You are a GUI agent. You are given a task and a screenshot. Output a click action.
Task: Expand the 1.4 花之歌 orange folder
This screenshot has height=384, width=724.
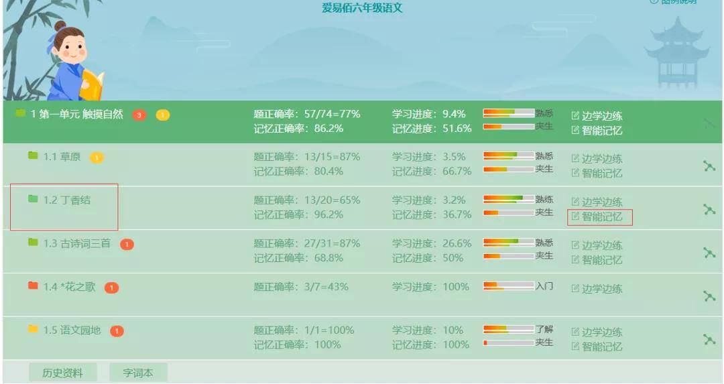pyautogui.click(x=32, y=285)
